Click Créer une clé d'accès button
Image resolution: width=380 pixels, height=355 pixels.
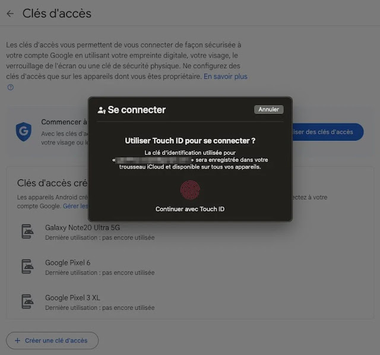coord(52,341)
